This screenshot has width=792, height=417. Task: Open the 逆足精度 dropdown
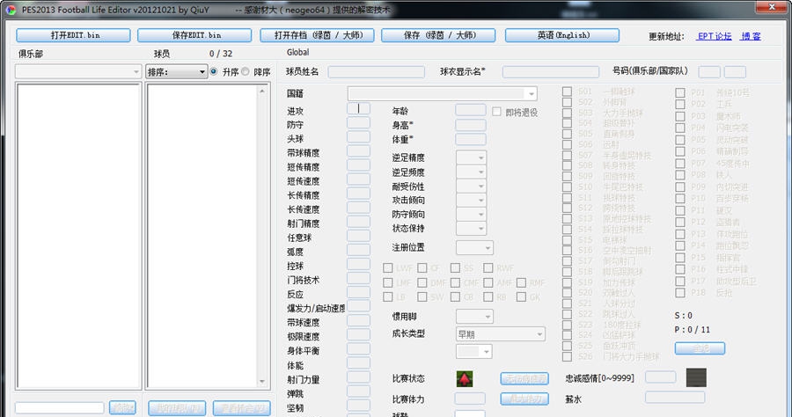(471, 158)
